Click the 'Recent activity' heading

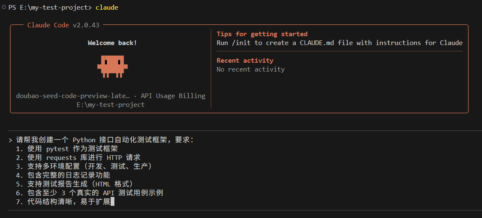coord(245,61)
